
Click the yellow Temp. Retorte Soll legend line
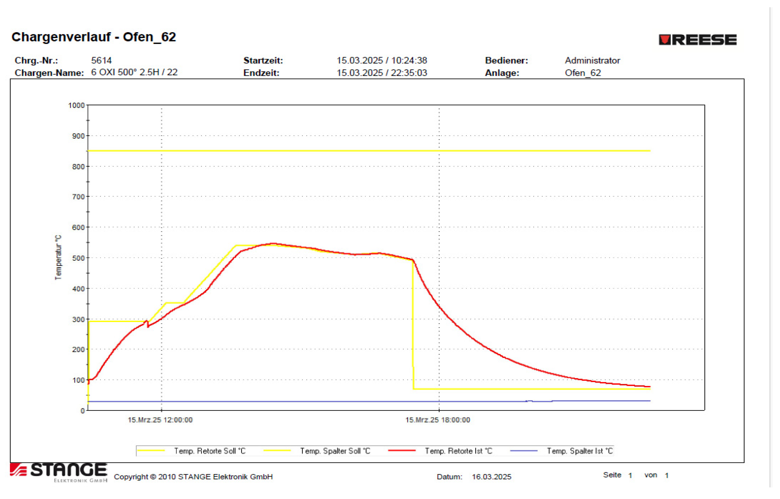[x=151, y=451]
